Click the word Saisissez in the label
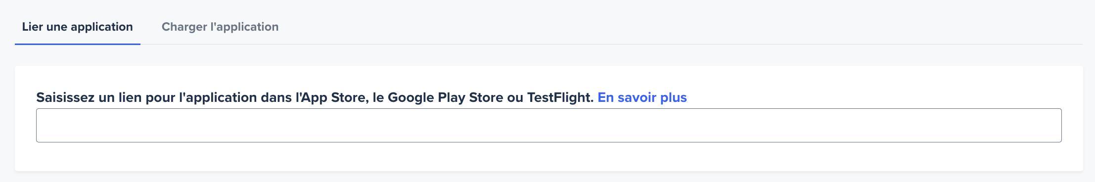The width and height of the screenshot is (1095, 182). 65,97
